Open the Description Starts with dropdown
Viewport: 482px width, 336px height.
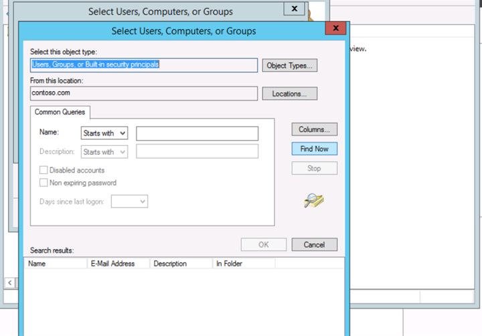click(104, 152)
